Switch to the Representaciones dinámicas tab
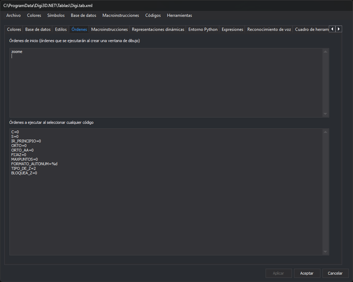Viewport: 353px width, 282px height. click(x=158, y=29)
